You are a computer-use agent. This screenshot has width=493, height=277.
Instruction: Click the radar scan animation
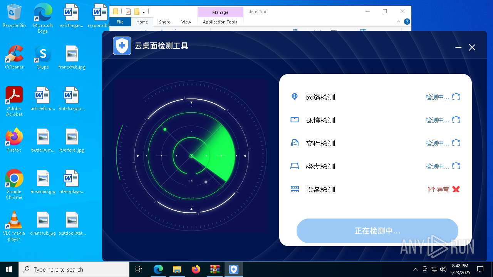point(191,156)
